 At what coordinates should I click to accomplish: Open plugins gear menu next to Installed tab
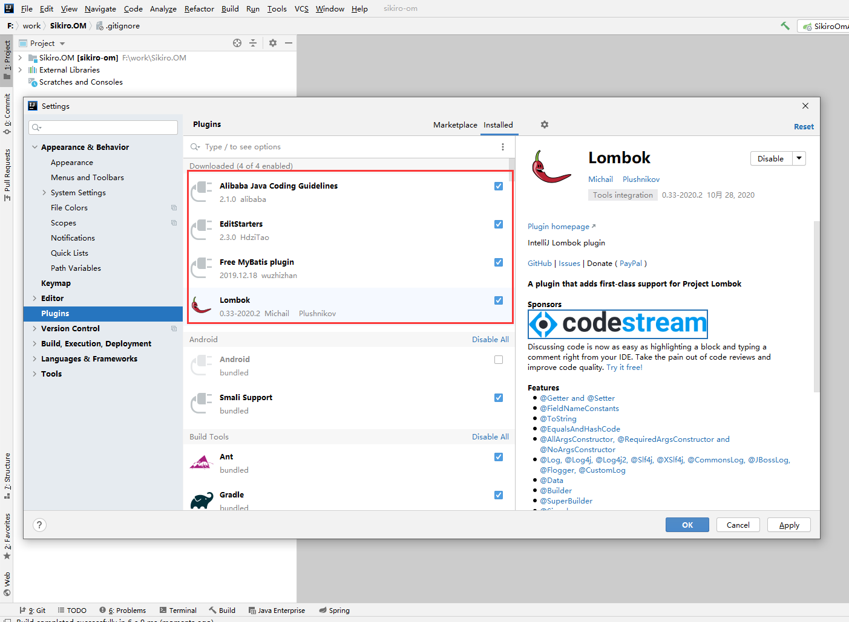coord(545,125)
